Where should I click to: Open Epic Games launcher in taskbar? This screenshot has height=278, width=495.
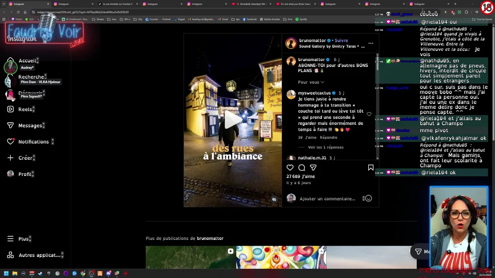pyautogui.click(x=49, y=273)
